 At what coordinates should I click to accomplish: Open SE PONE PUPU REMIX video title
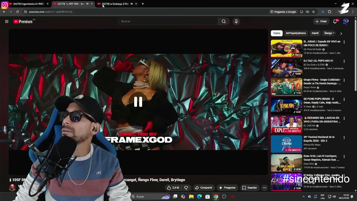322,101
